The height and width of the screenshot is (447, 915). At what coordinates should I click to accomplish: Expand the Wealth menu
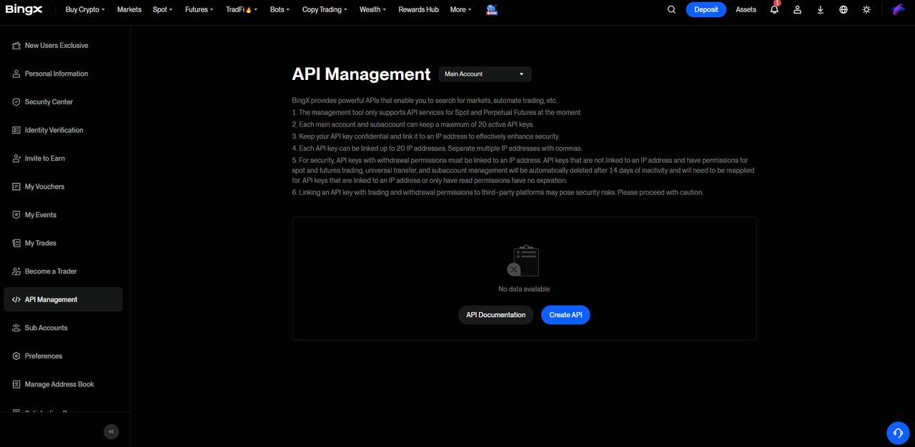coord(372,9)
